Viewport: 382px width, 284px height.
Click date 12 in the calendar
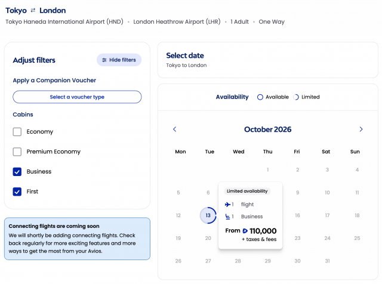(178, 215)
